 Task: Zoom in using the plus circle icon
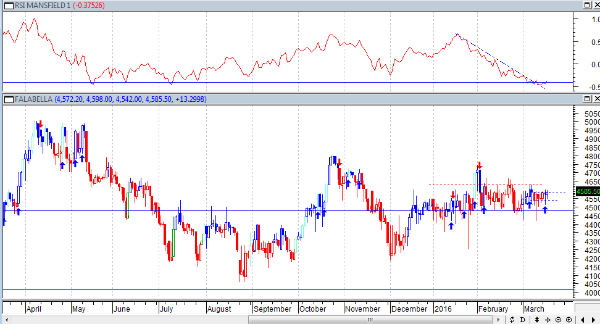click(x=568, y=320)
